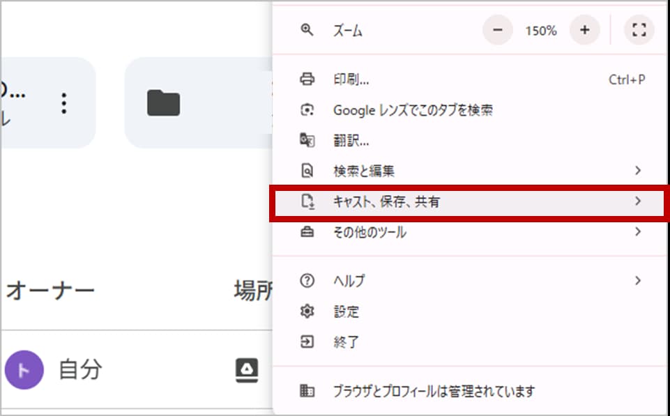Image resolution: width=670 pixels, height=416 pixels.
Task: Choose 終了 to exit the browser
Action: pyautogui.click(x=346, y=342)
